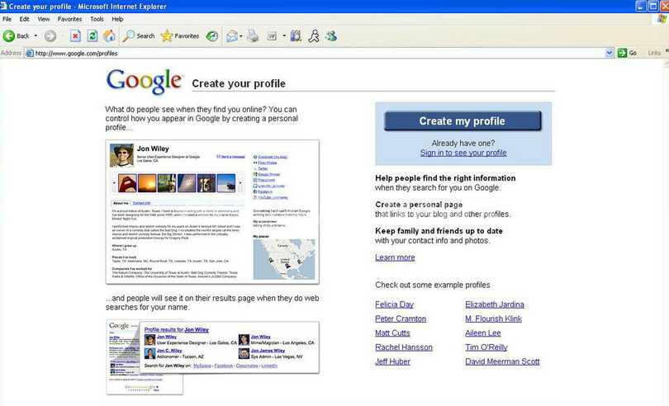Click Profile results for Jon Wiley link
This screenshot has width=669, height=406.
point(177,329)
